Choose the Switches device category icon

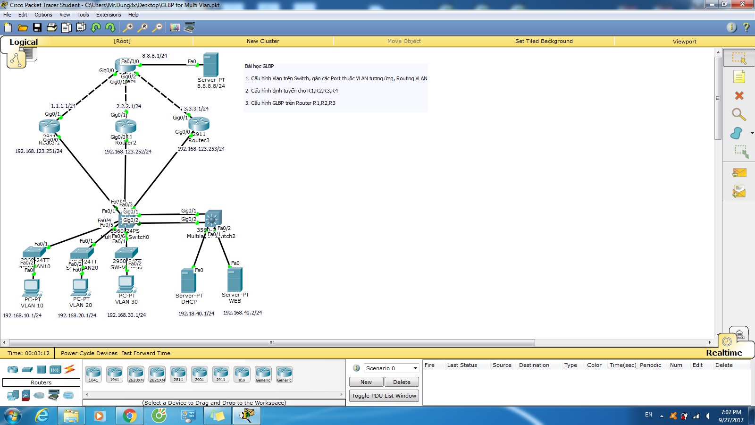tap(27, 369)
